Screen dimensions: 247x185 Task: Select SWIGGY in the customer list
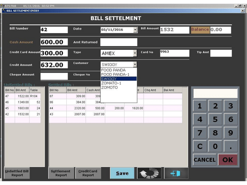tap(119, 79)
